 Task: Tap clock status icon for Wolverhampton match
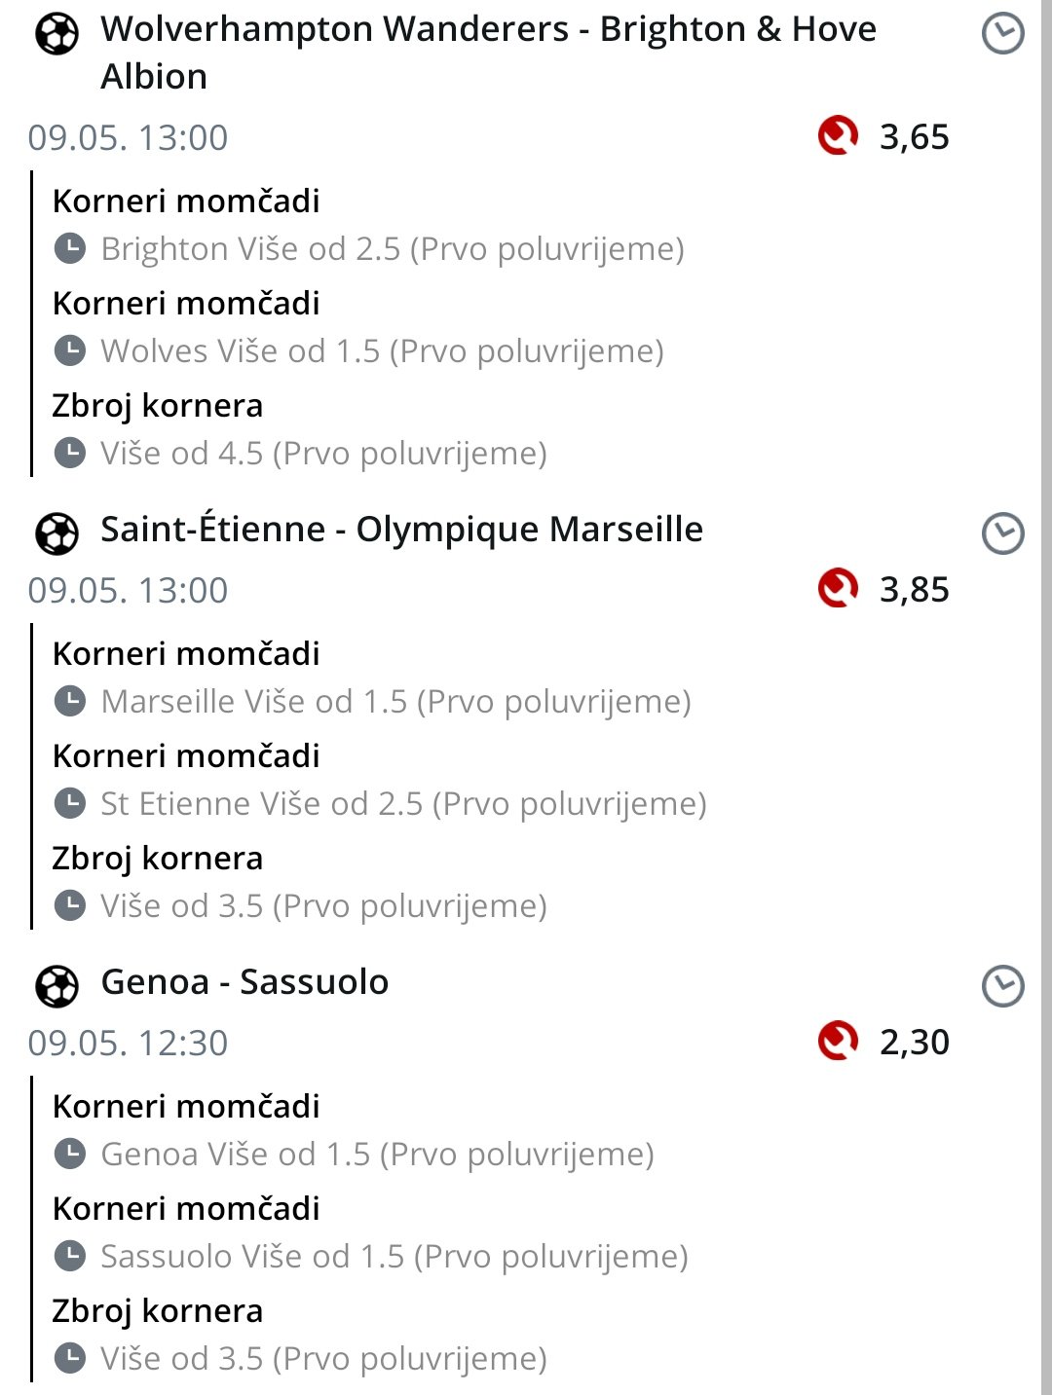(1002, 35)
